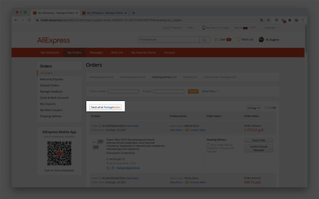Open the browser extensions puzzle icon
Viewport: 319px width, 199px height.
(290, 20)
